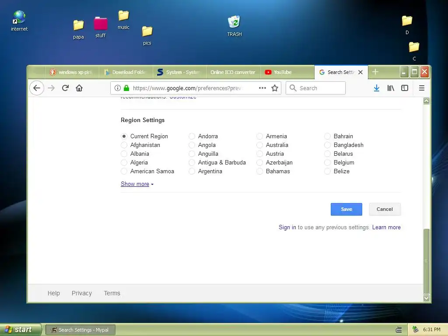Switch to the YouTube tab

[x=287, y=72]
